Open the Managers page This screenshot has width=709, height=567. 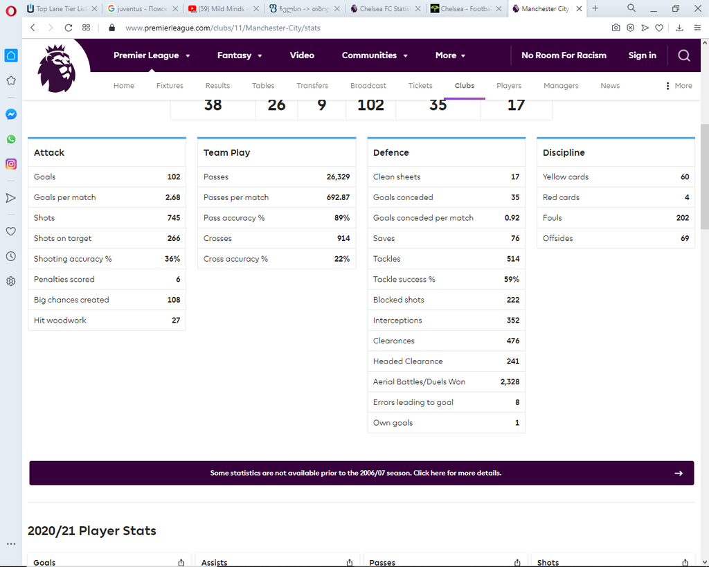point(561,85)
